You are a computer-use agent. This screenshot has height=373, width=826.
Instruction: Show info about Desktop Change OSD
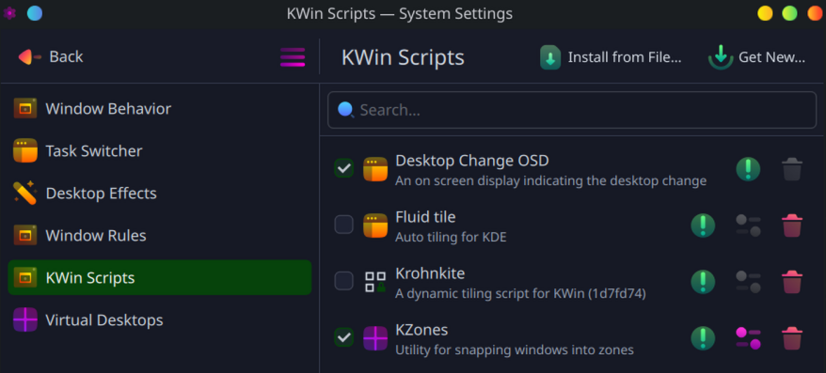click(x=748, y=169)
